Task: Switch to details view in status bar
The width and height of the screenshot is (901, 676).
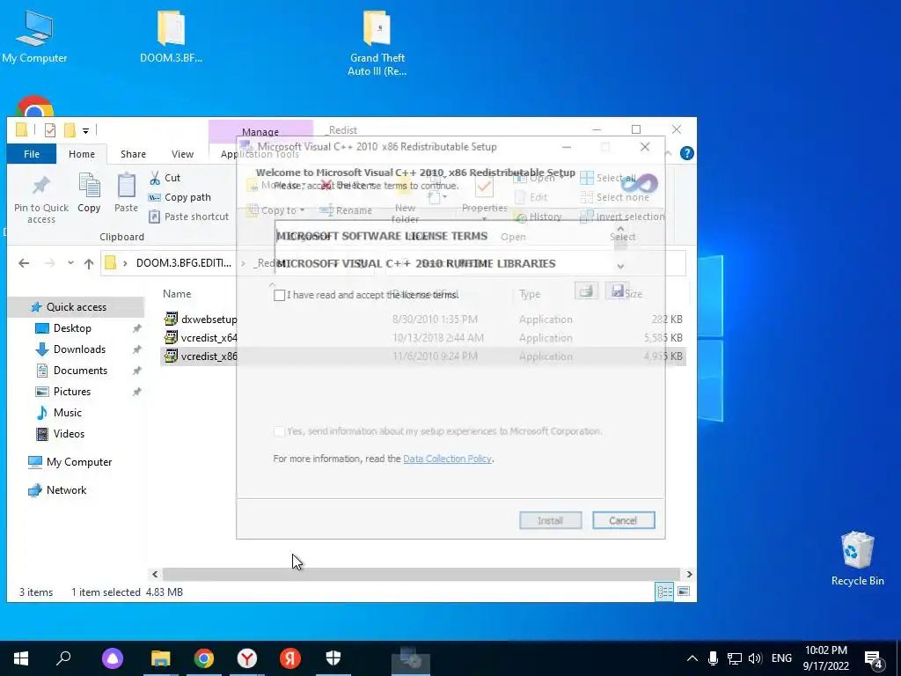Action: [665, 591]
